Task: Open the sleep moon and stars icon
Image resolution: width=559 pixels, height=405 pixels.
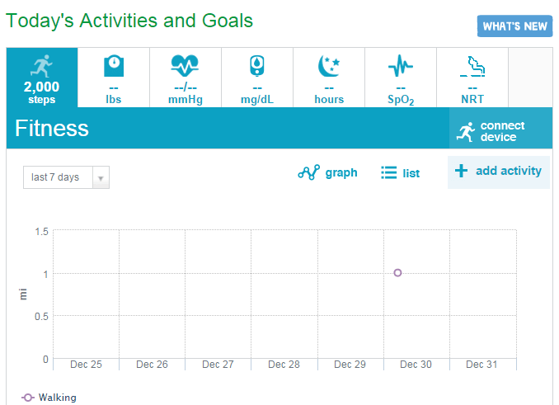Action: pyautogui.click(x=329, y=66)
